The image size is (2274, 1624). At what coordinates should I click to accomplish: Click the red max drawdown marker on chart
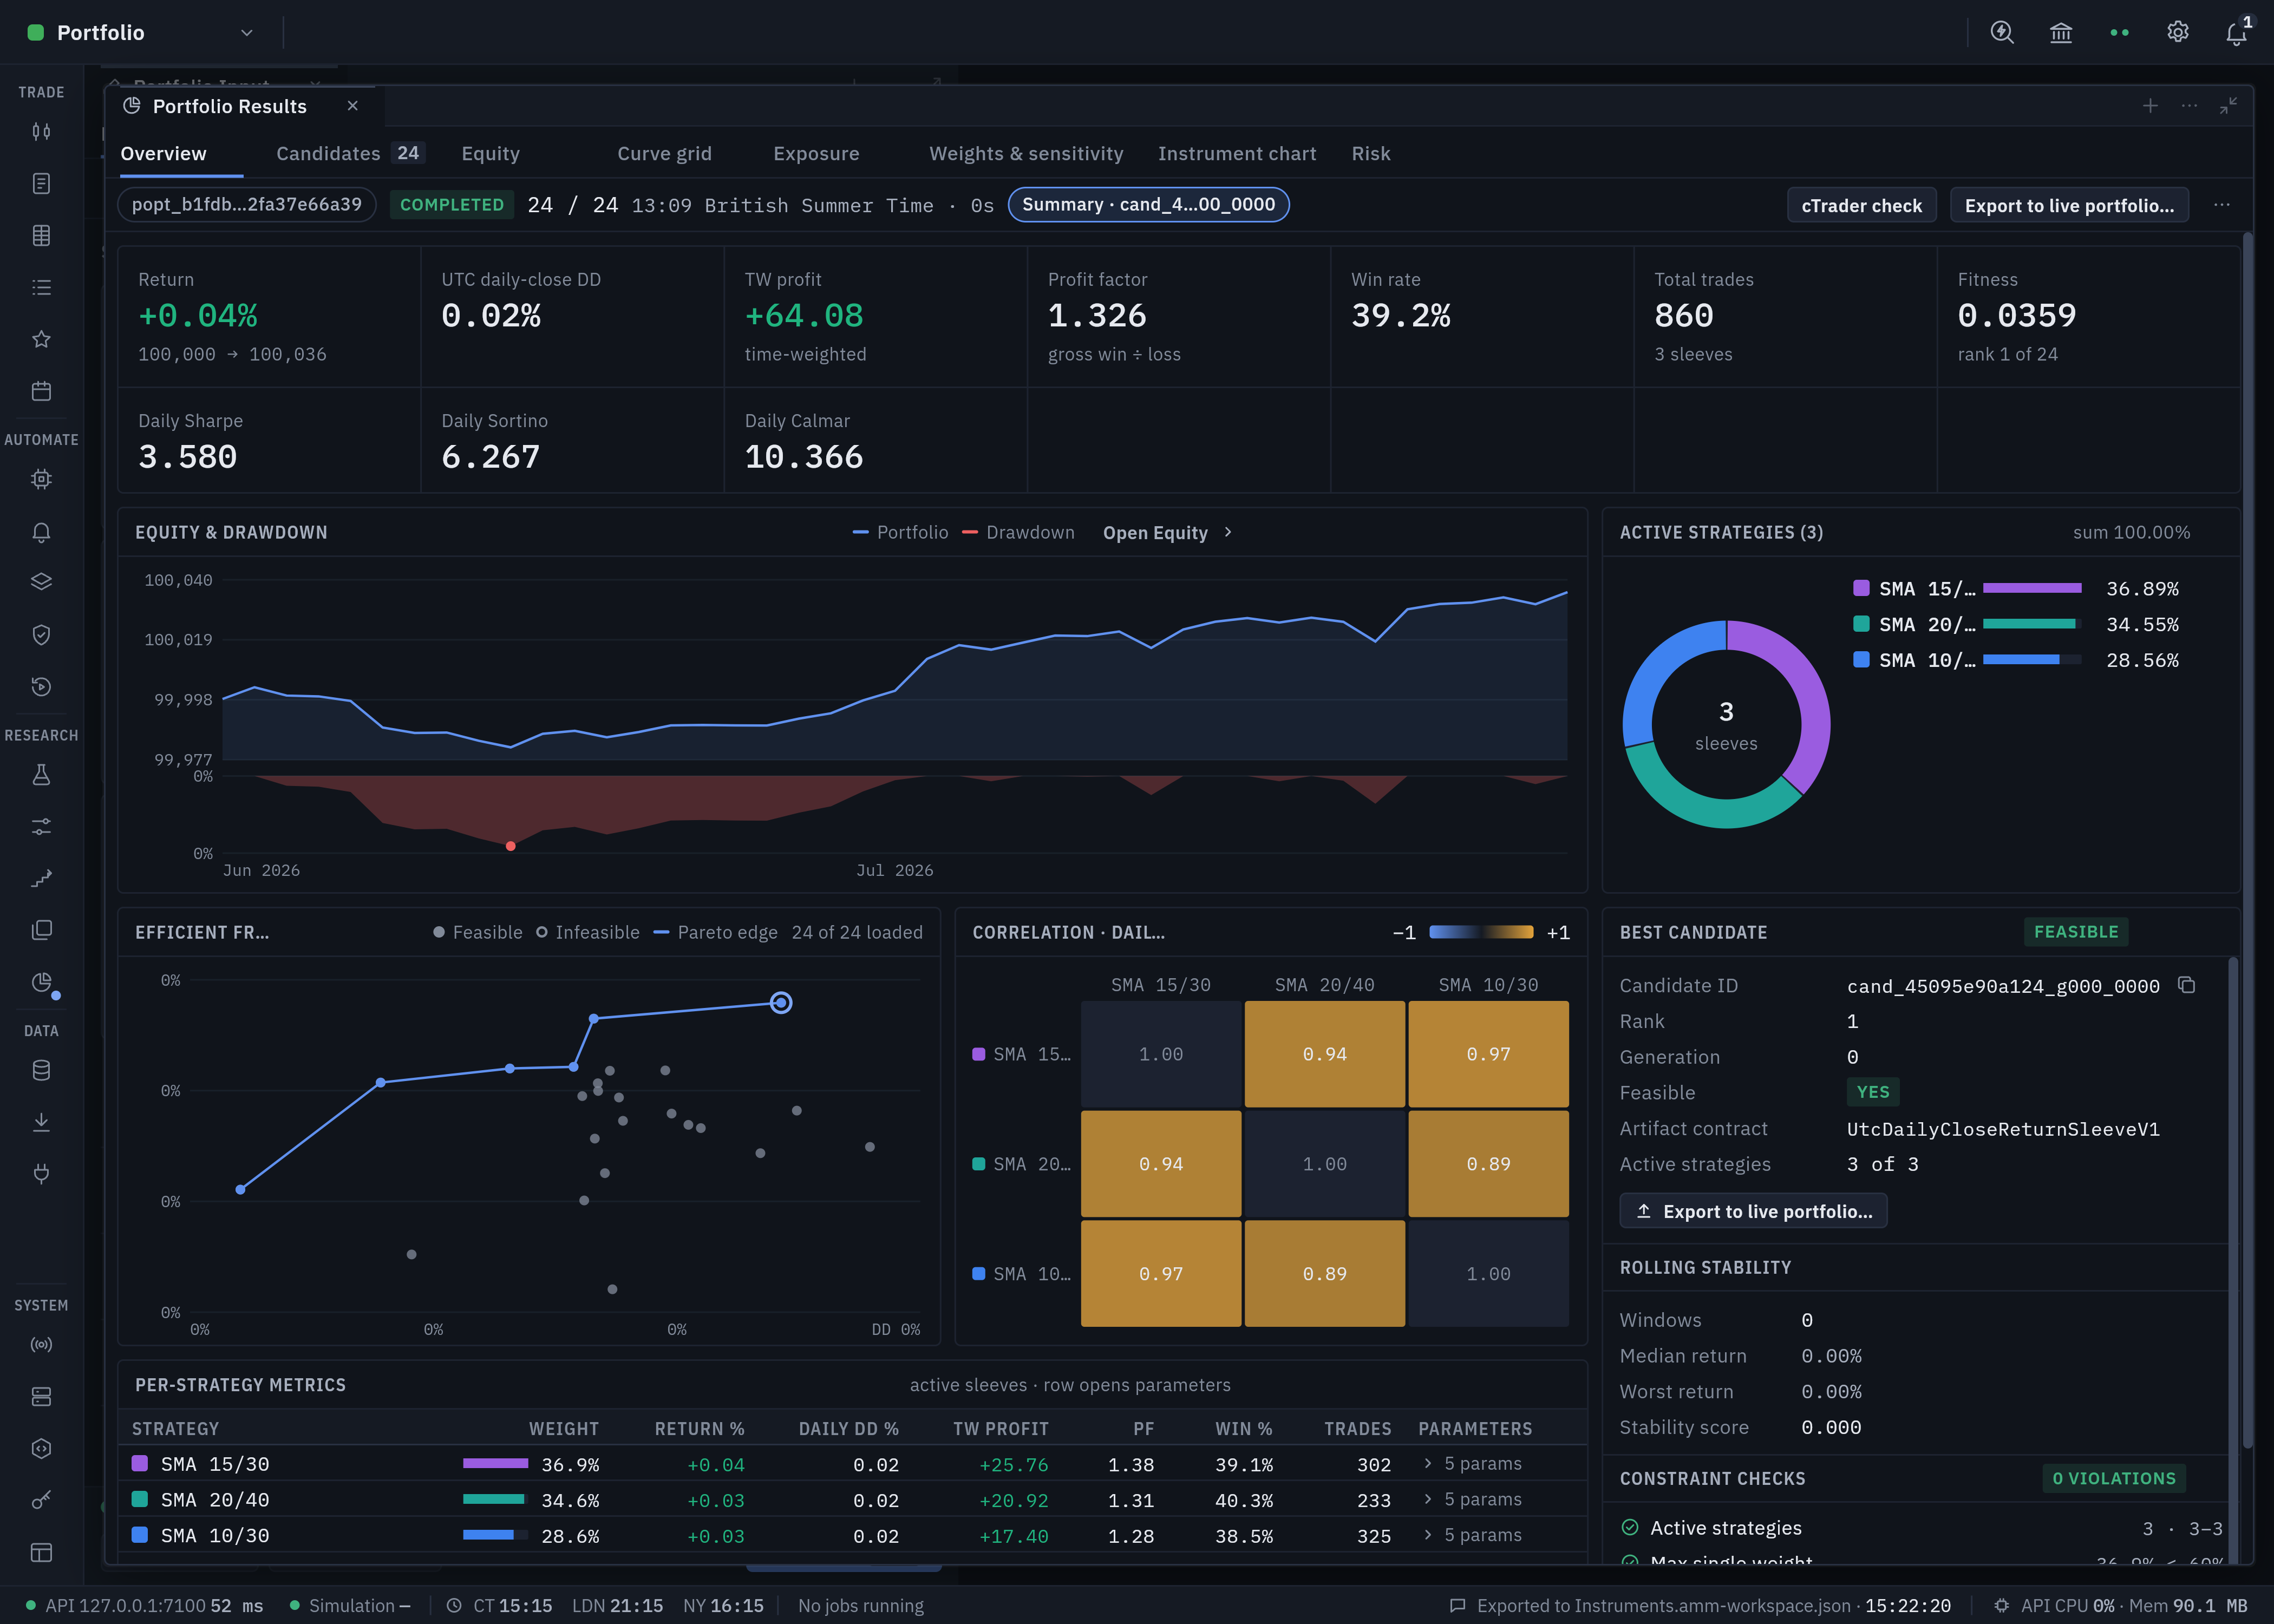tap(511, 846)
